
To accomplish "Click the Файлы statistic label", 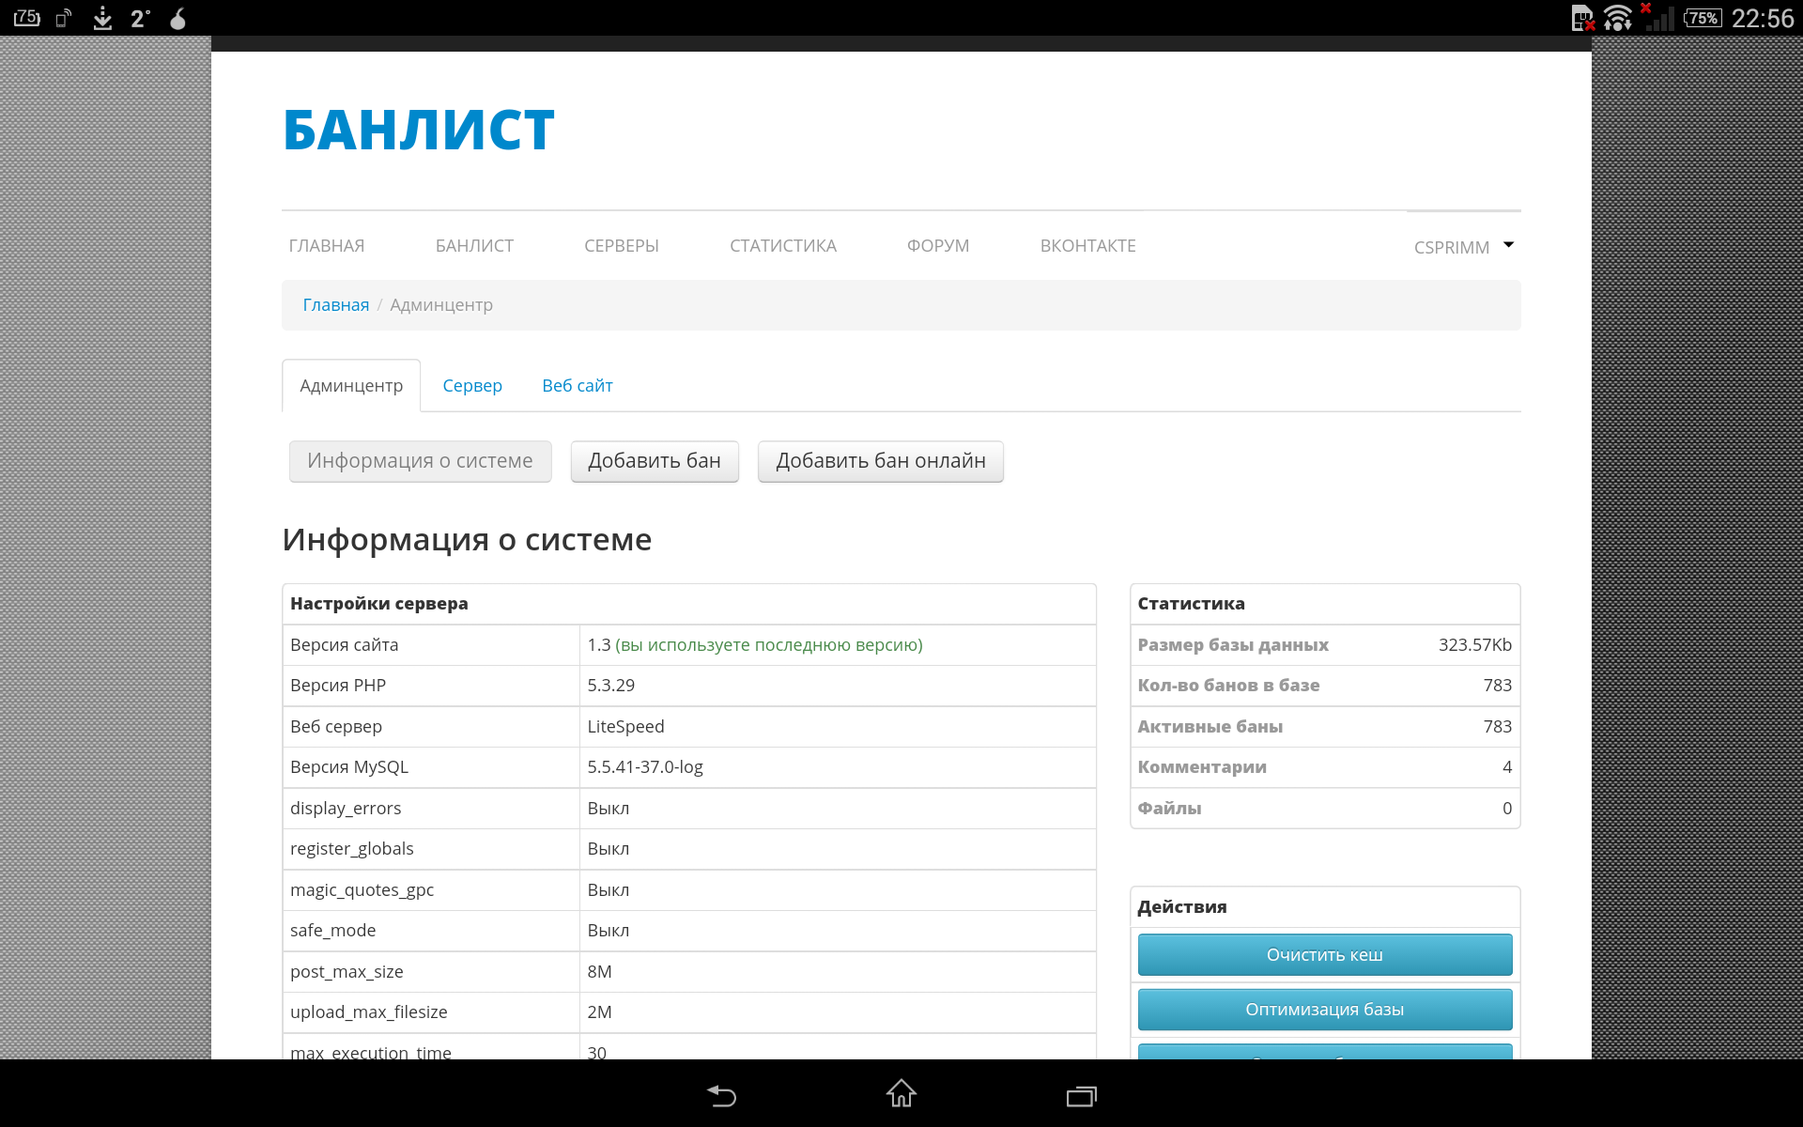I will tap(1170, 809).
